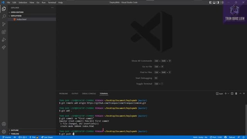Select the Terminal panel tab
The image size is (247, 139).
click(104, 93)
